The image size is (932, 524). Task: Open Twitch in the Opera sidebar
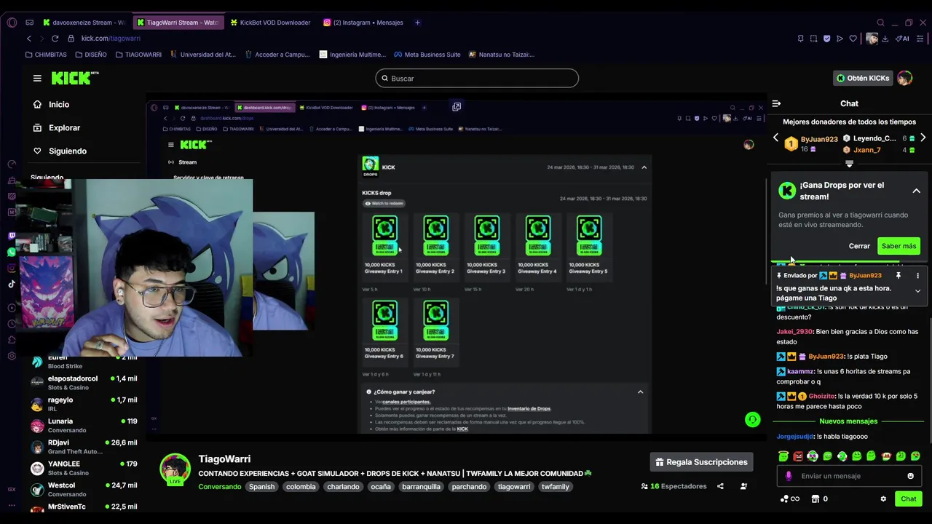[x=12, y=236]
